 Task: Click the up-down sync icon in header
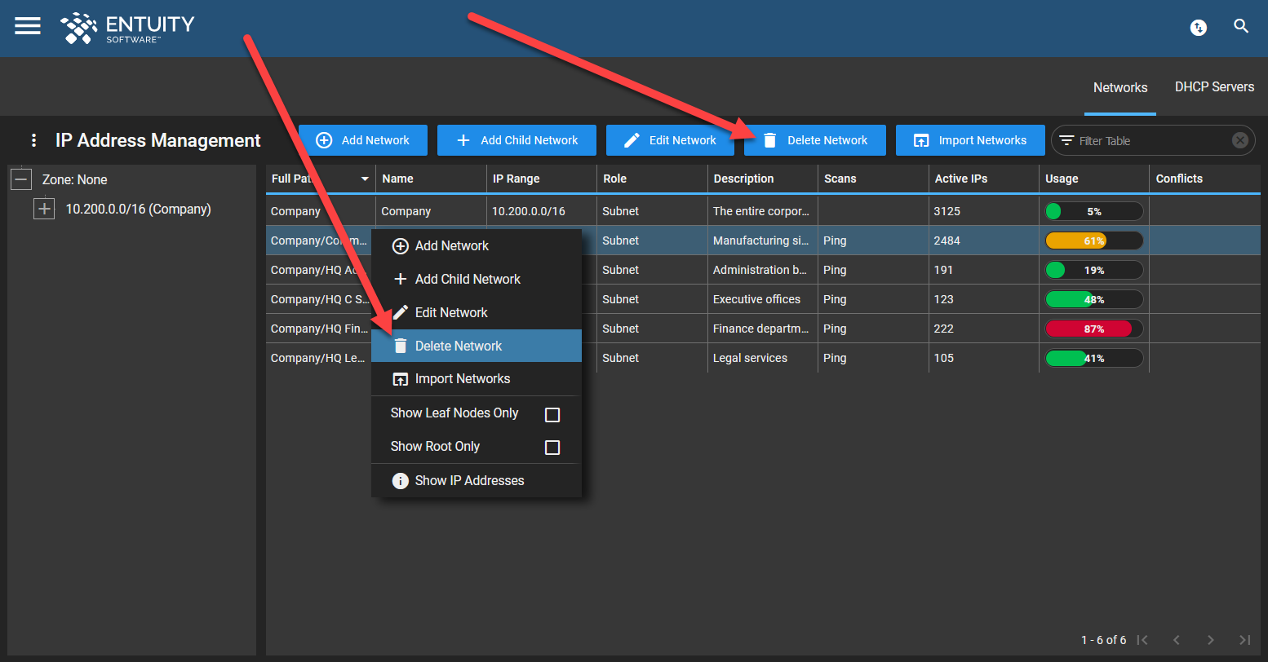point(1198,28)
